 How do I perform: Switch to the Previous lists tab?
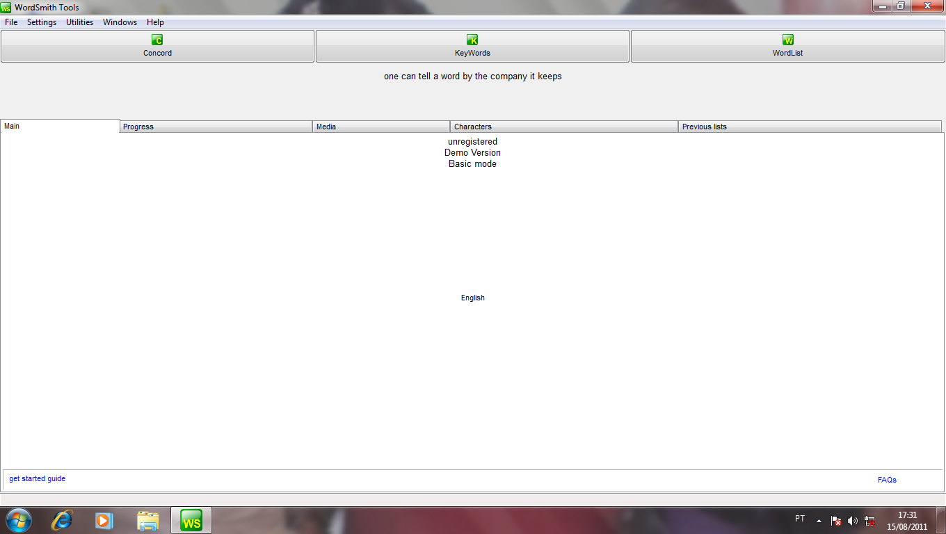tap(810, 127)
